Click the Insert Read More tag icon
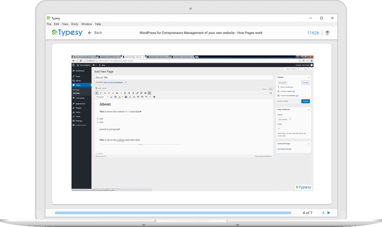This screenshot has width=382, height=227. (145, 93)
